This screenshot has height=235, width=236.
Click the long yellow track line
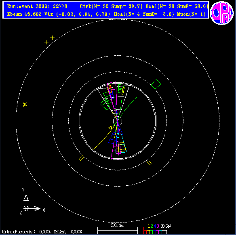[104, 137]
